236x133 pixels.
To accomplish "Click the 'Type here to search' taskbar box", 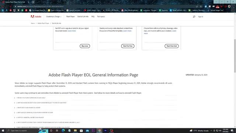I will [x=22, y=130].
